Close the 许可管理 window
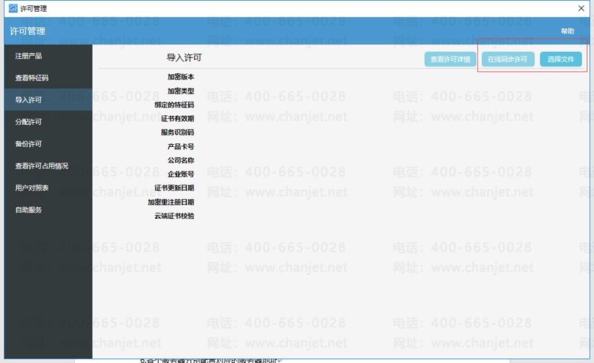 click(x=581, y=8)
